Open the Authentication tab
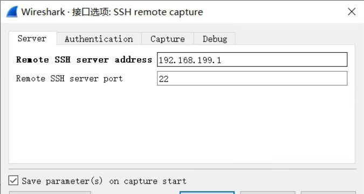The width and height of the screenshot is (364, 194). point(99,39)
